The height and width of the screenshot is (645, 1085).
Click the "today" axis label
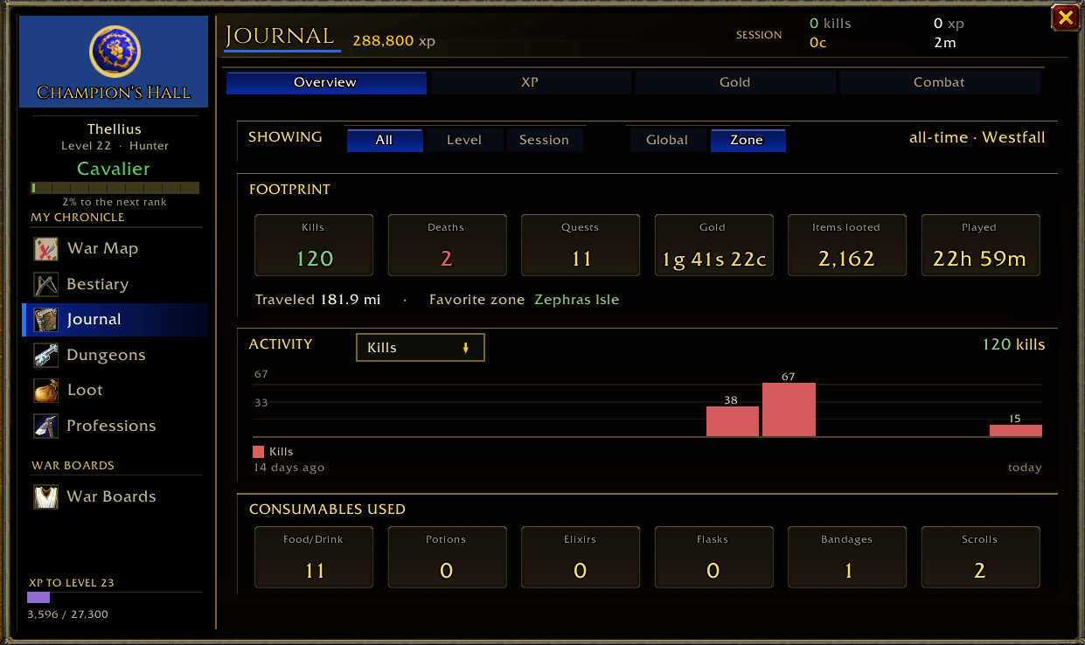pyautogui.click(x=1025, y=468)
